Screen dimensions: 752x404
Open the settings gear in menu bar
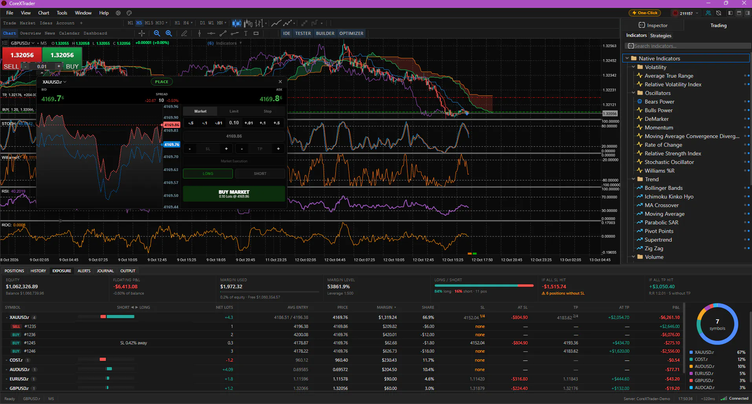point(118,13)
